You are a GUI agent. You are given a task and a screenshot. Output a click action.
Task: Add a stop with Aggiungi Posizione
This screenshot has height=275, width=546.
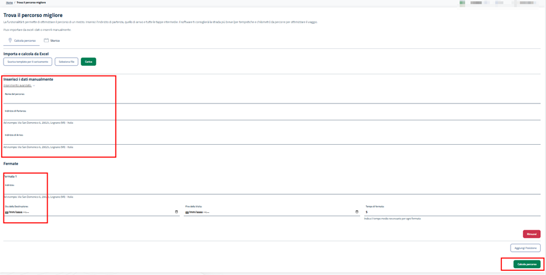pos(525,248)
